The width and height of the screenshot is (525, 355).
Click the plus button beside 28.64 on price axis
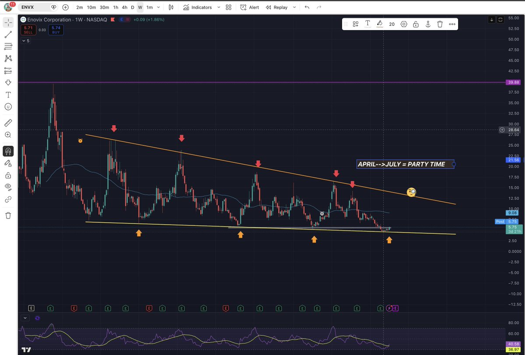click(503, 130)
